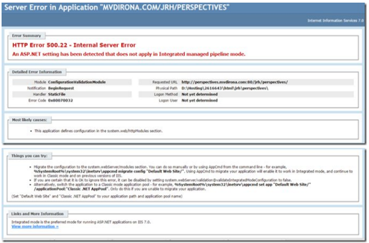Select the BeginRequest notification value
369x243 pixels.
pyautogui.click(x=62, y=88)
